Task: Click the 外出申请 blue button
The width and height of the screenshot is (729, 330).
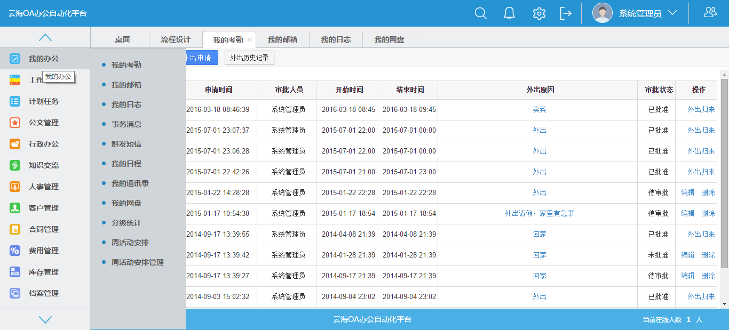Action: click(x=202, y=58)
